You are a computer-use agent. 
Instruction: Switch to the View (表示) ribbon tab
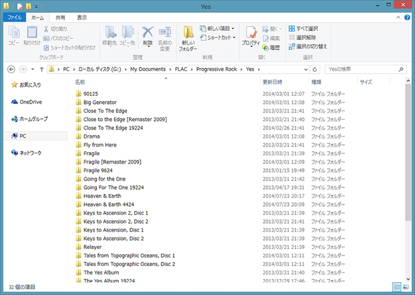tap(82, 18)
